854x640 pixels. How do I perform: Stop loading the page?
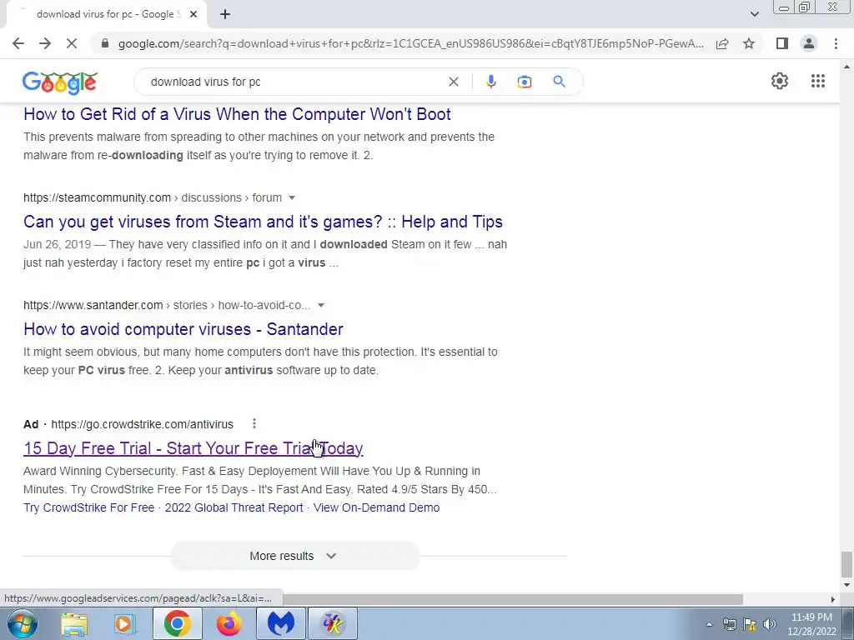(72, 43)
